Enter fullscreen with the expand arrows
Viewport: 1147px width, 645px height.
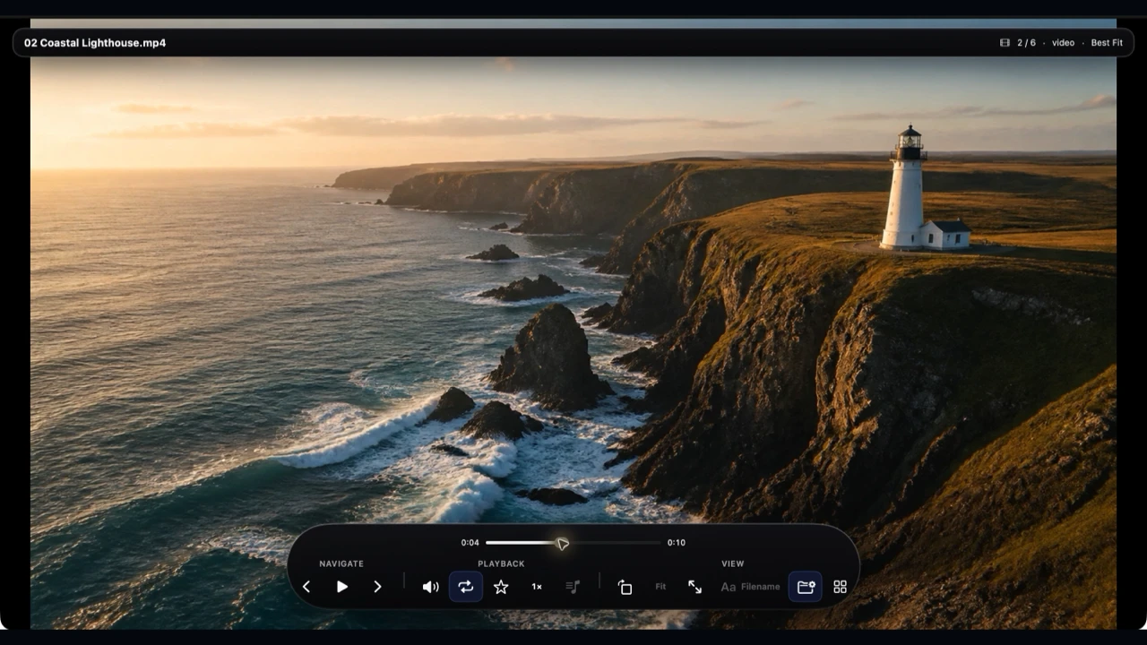[x=694, y=587]
